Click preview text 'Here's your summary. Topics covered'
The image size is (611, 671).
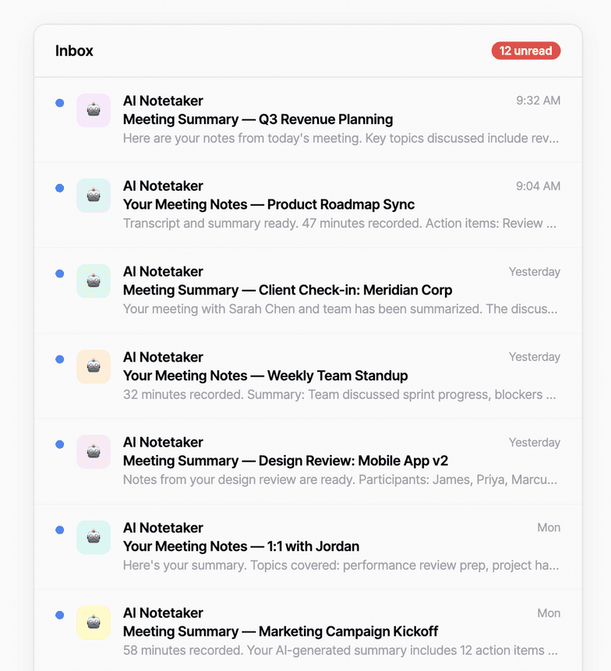coord(231,565)
